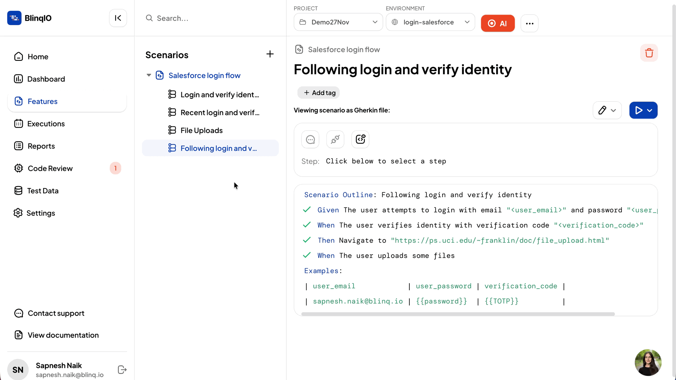The image size is (676, 380).
Task: Click the link/connector step icon
Action: pos(335,139)
